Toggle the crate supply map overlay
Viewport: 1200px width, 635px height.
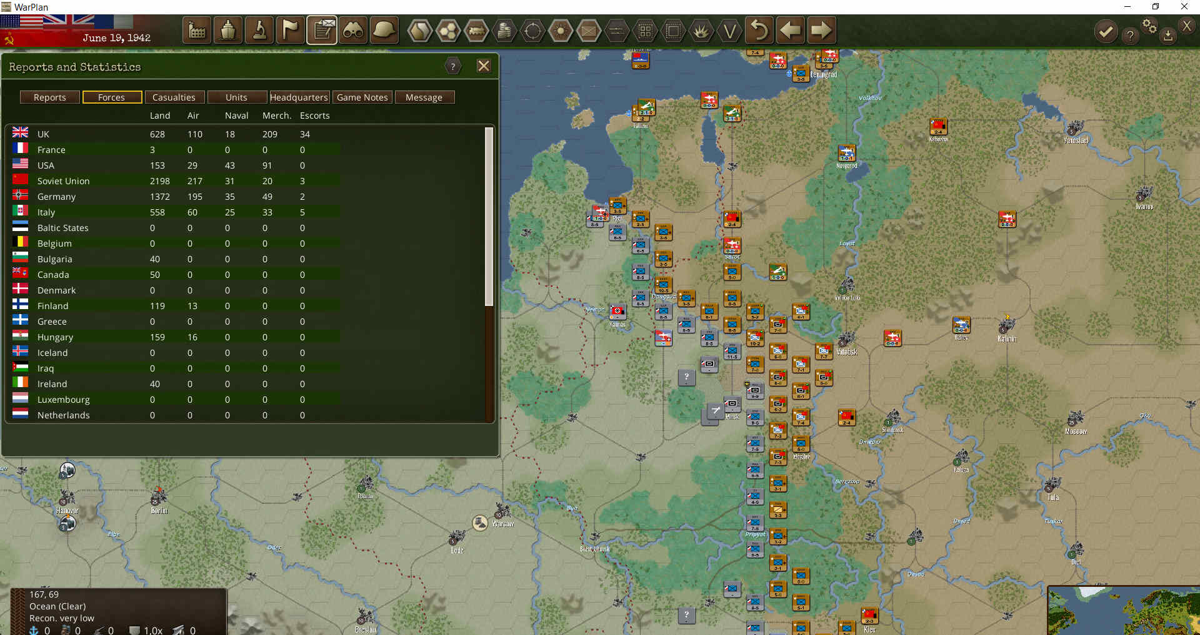589,30
